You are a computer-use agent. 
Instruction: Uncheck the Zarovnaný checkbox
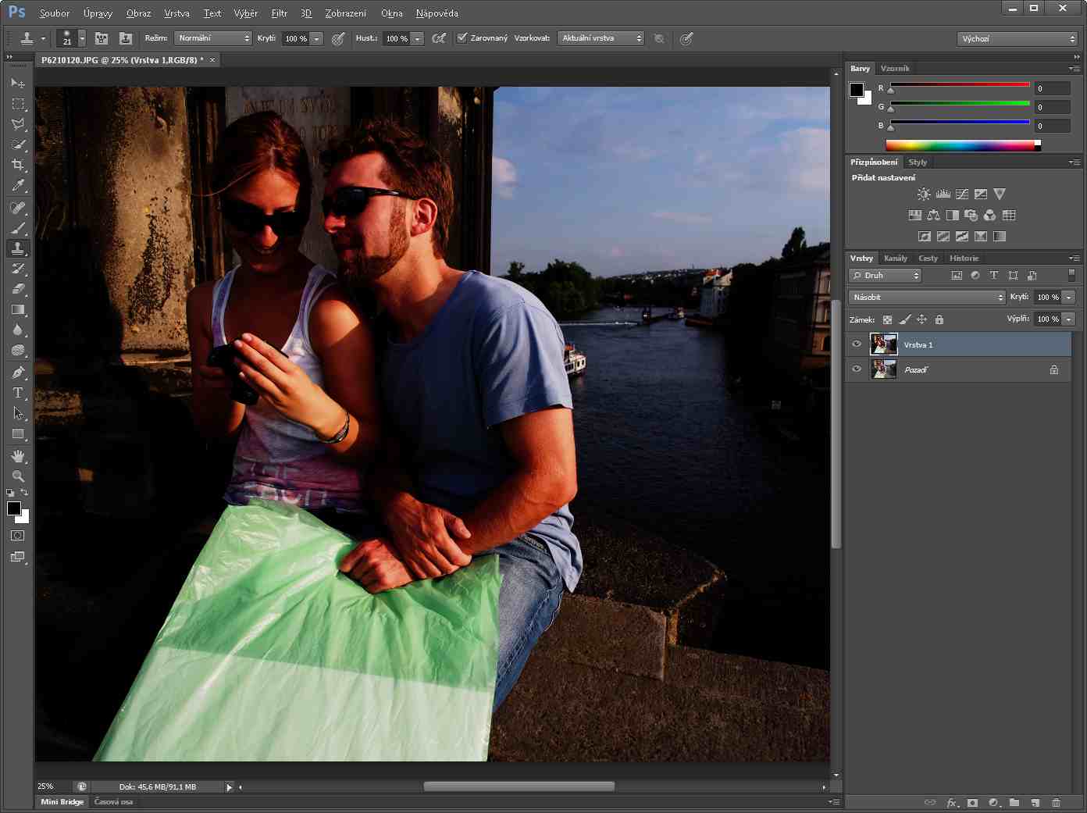[x=462, y=37]
